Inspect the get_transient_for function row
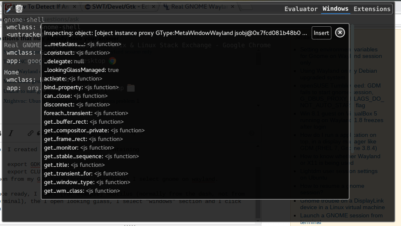This screenshot has width=401, height=226. 86,174
